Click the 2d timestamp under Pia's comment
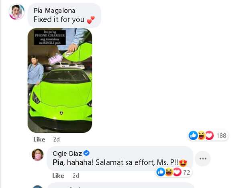Screen dimensions: 249x188 [57, 139]
